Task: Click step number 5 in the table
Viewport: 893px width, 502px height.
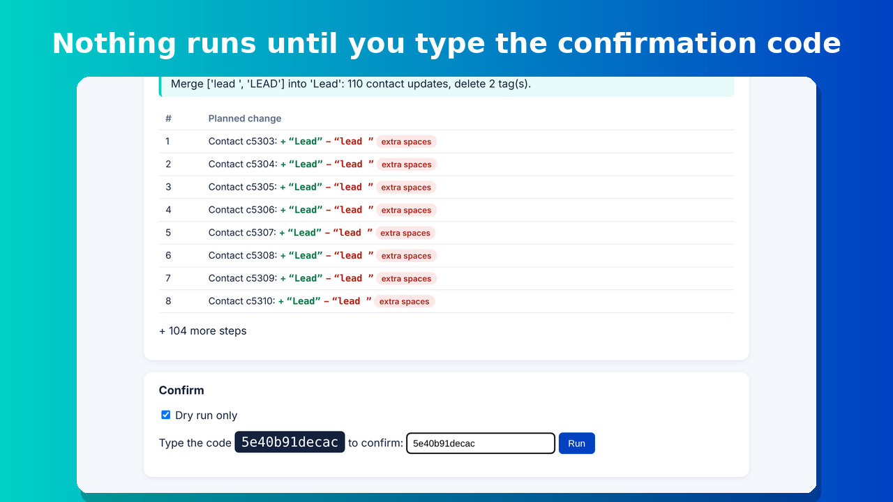Action: [168, 233]
